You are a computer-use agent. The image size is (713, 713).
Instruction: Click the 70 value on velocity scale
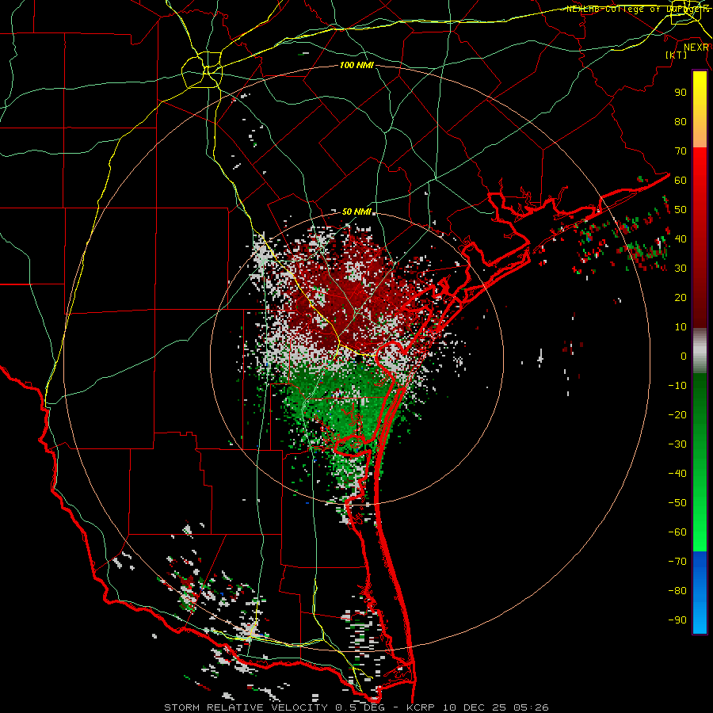click(x=681, y=151)
